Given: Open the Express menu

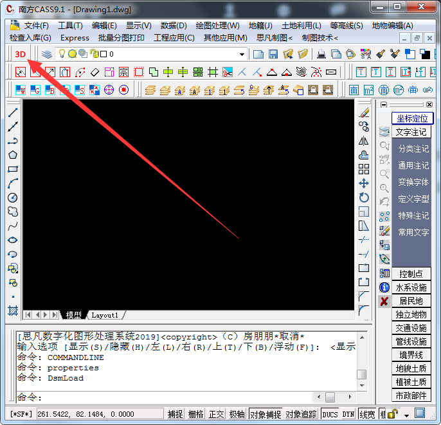Looking at the screenshot, I should coord(75,38).
